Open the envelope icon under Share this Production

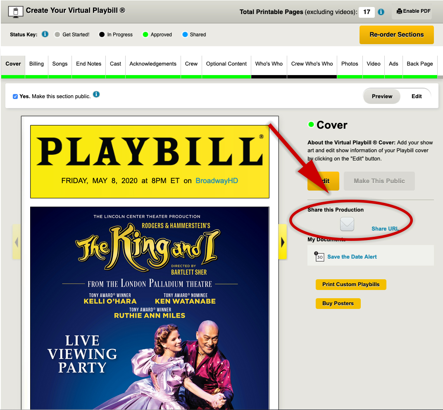point(347,224)
